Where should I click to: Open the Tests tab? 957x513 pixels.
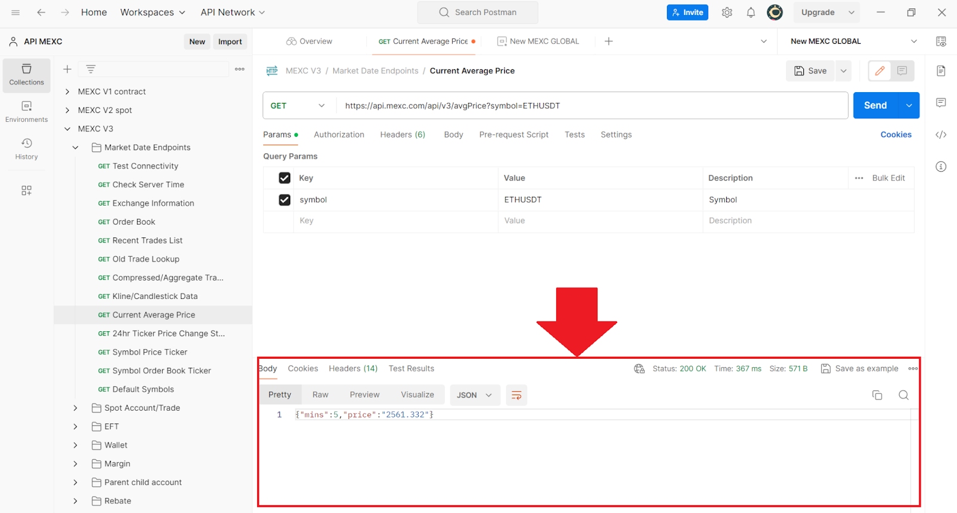pos(575,135)
